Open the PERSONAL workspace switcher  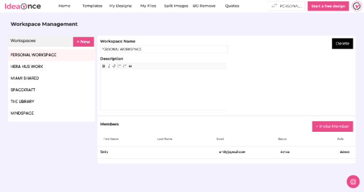click(286, 6)
